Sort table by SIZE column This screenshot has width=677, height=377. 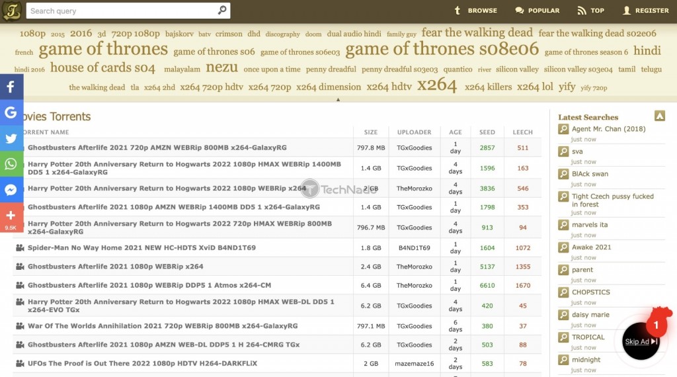pos(370,132)
